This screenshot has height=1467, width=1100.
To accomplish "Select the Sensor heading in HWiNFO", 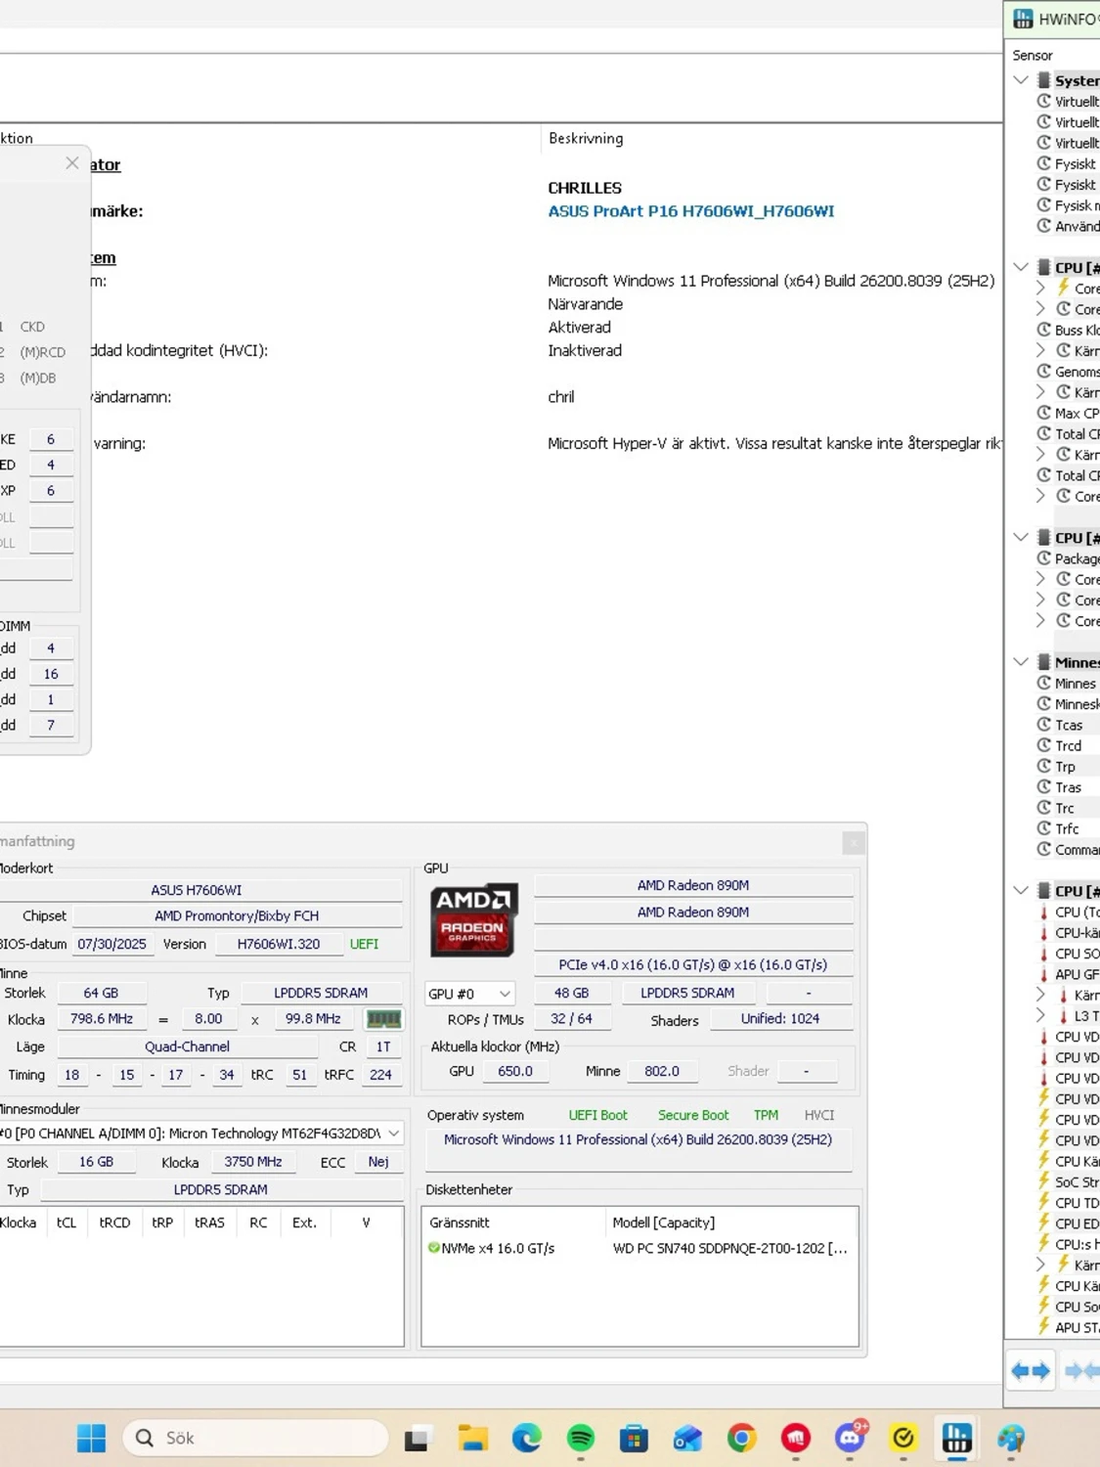I will [x=1032, y=56].
